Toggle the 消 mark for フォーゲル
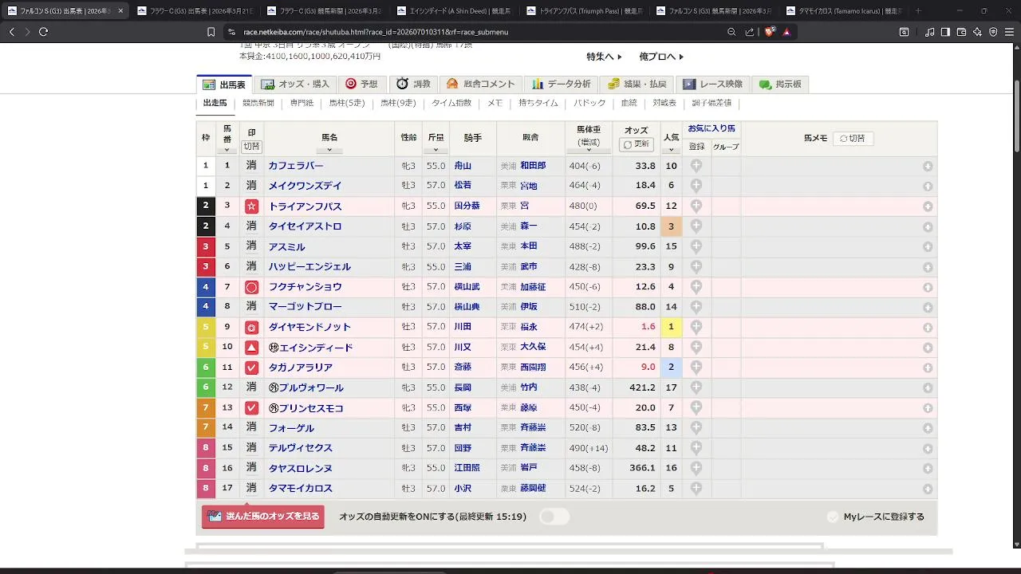This screenshot has width=1021, height=574. (x=251, y=428)
